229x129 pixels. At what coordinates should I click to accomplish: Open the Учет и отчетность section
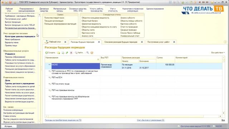point(113,10)
